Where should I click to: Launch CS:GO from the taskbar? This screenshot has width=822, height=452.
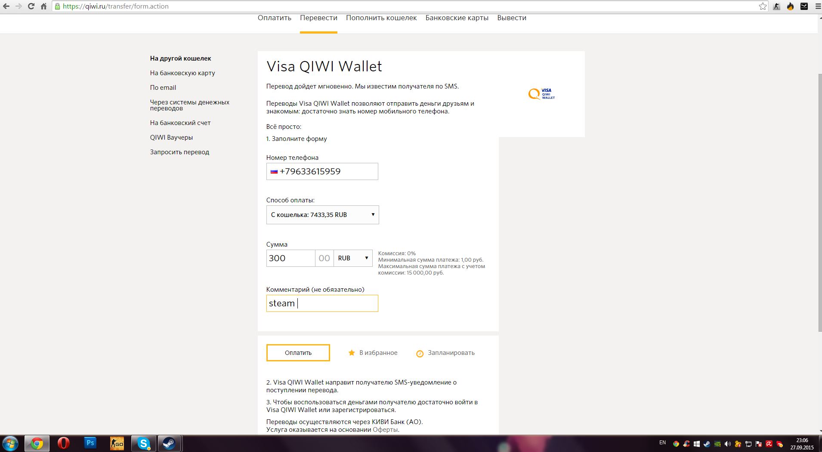pos(117,443)
